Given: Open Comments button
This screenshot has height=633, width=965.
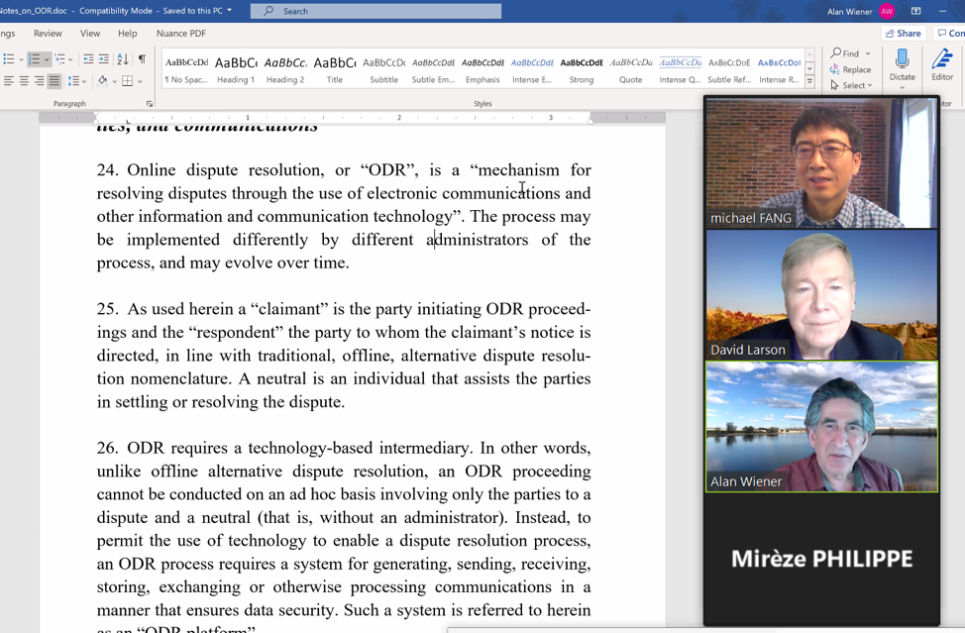Looking at the screenshot, I should click(950, 34).
